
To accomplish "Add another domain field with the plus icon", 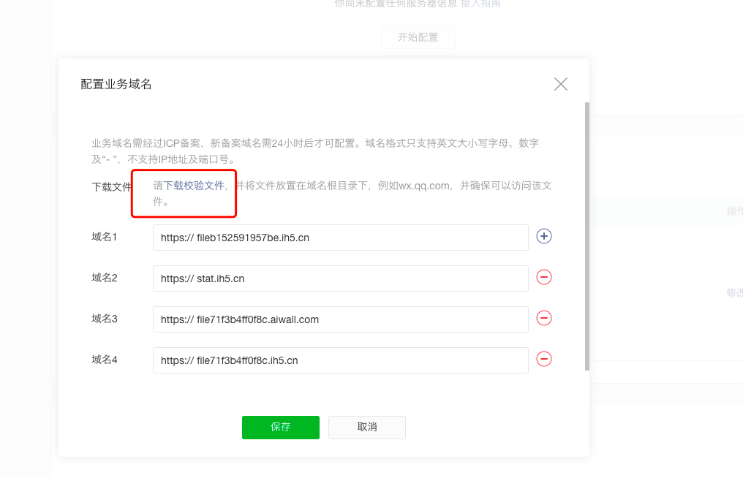I will point(544,236).
